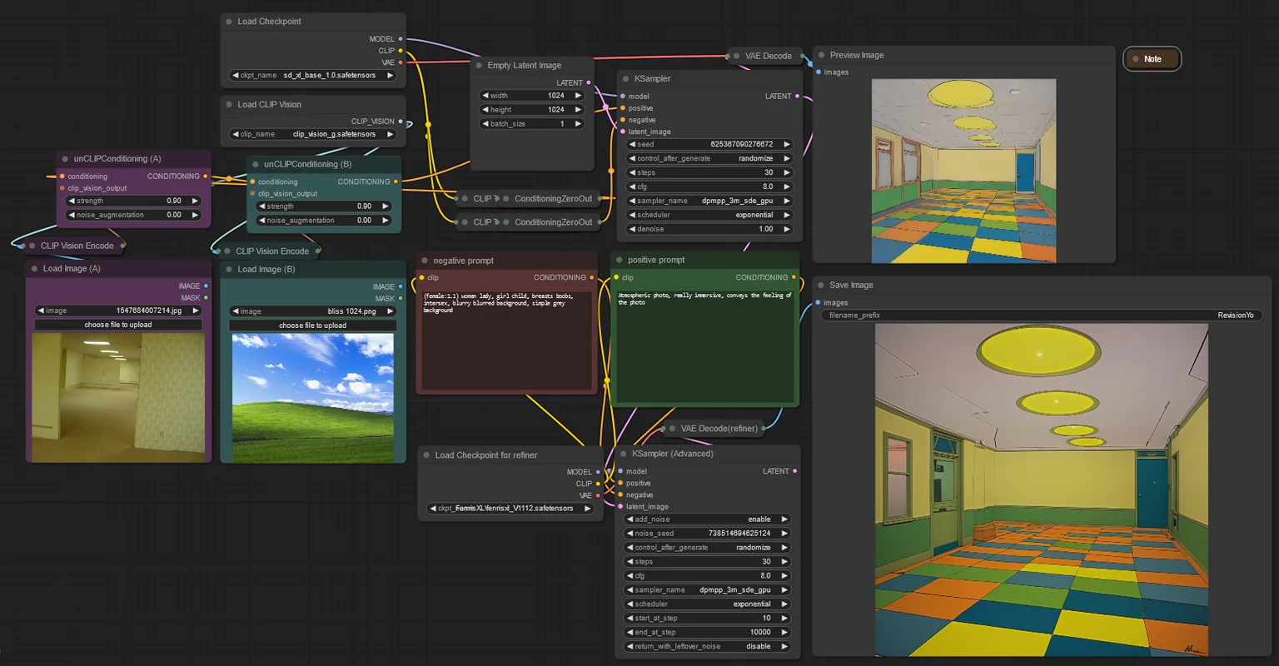Image resolution: width=1279 pixels, height=666 pixels.
Task: Click choose file to upload under bliss 1024.png
Action: (313, 326)
